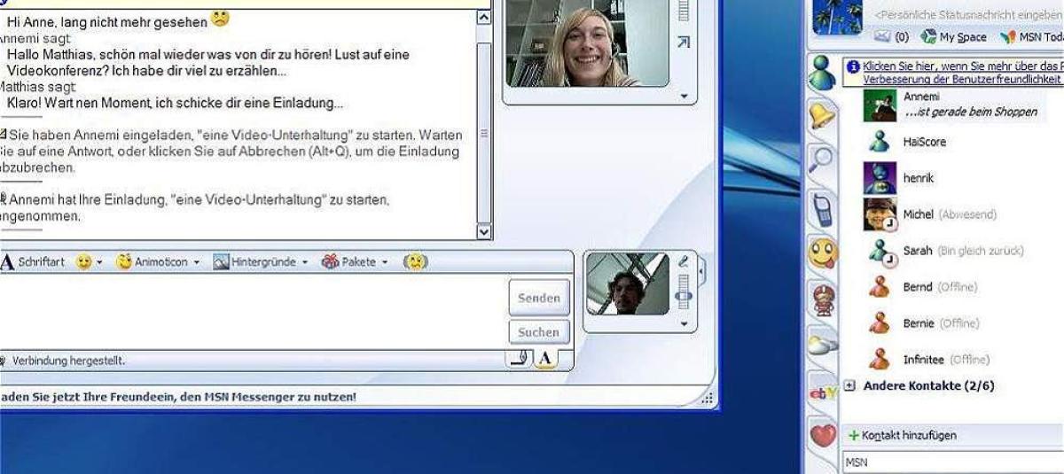Click the wink emoticon icon in toolbar
The image size is (1064, 474).
pyautogui.click(x=414, y=262)
